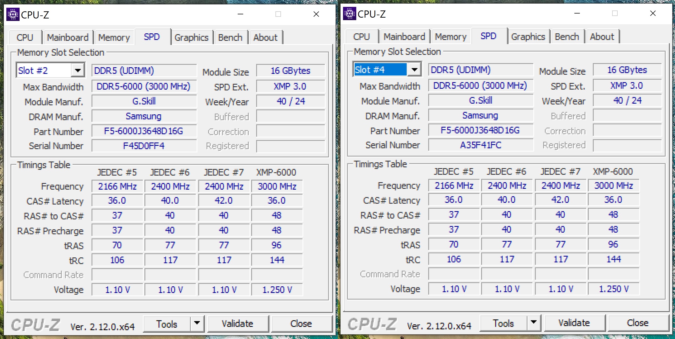The height and width of the screenshot is (339, 675).
Task: Close the left CPU-Z window via X
Action: tap(316, 14)
